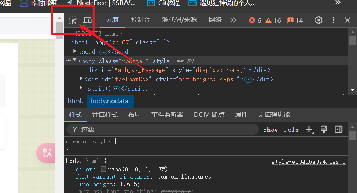Expand the toolbarBox div node
Screen dimensions: 357x193
pyautogui.click(x=81, y=79)
